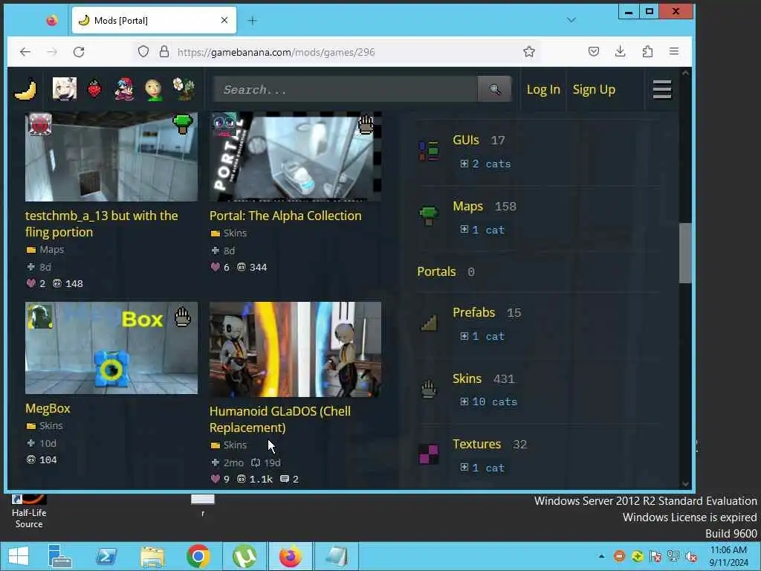
Task: Open uTorrent from the taskbar
Action: pyautogui.click(x=244, y=556)
